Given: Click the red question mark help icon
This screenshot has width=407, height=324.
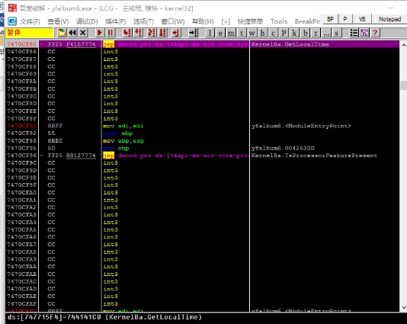Looking at the screenshot, I should click(x=375, y=33).
